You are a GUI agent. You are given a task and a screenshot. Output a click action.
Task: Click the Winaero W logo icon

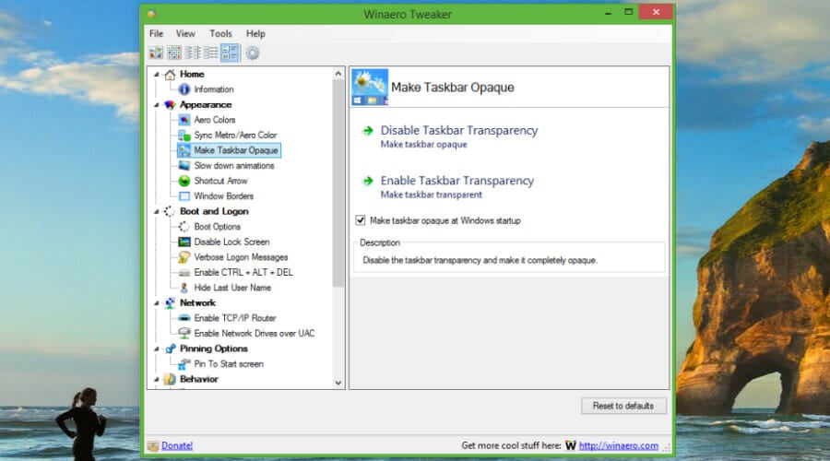click(x=571, y=445)
